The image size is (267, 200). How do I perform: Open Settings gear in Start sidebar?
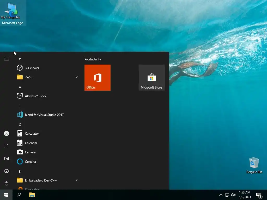[7, 171]
